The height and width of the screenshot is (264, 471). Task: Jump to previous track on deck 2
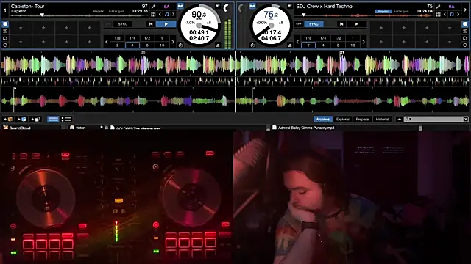point(341,24)
